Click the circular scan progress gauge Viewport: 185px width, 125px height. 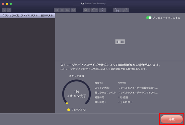76,92
